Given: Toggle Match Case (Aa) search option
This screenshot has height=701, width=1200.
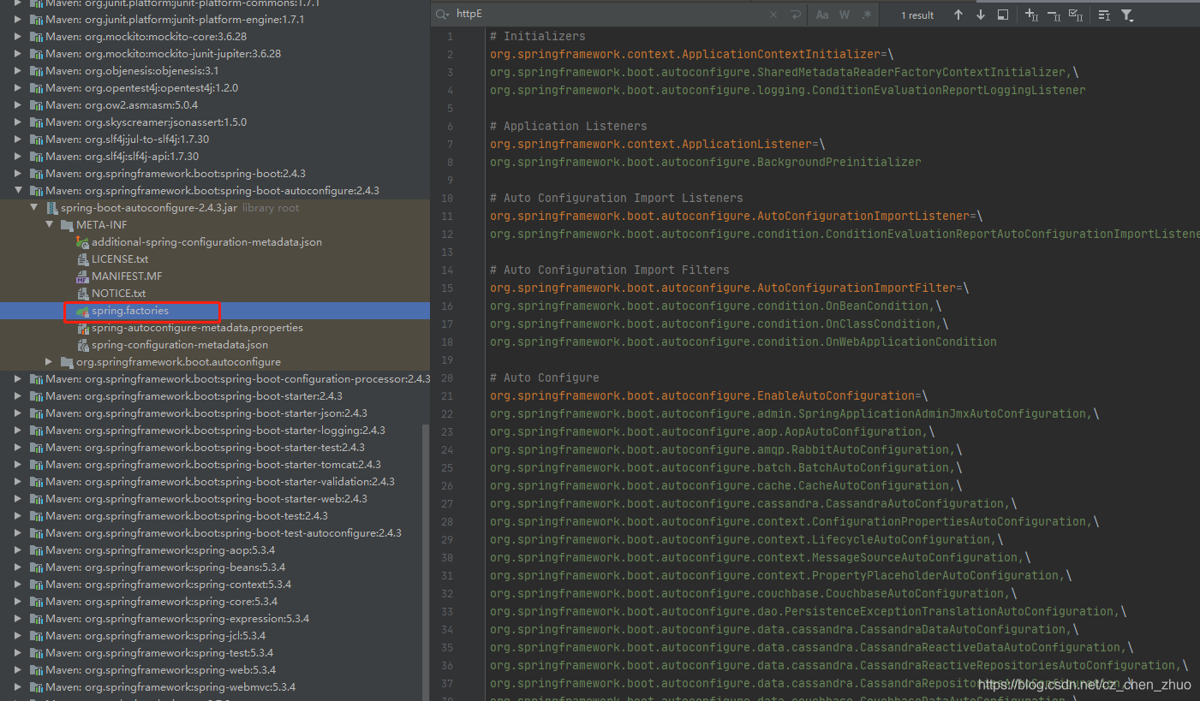Looking at the screenshot, I should pyautogui.click(x=822, y=15).
